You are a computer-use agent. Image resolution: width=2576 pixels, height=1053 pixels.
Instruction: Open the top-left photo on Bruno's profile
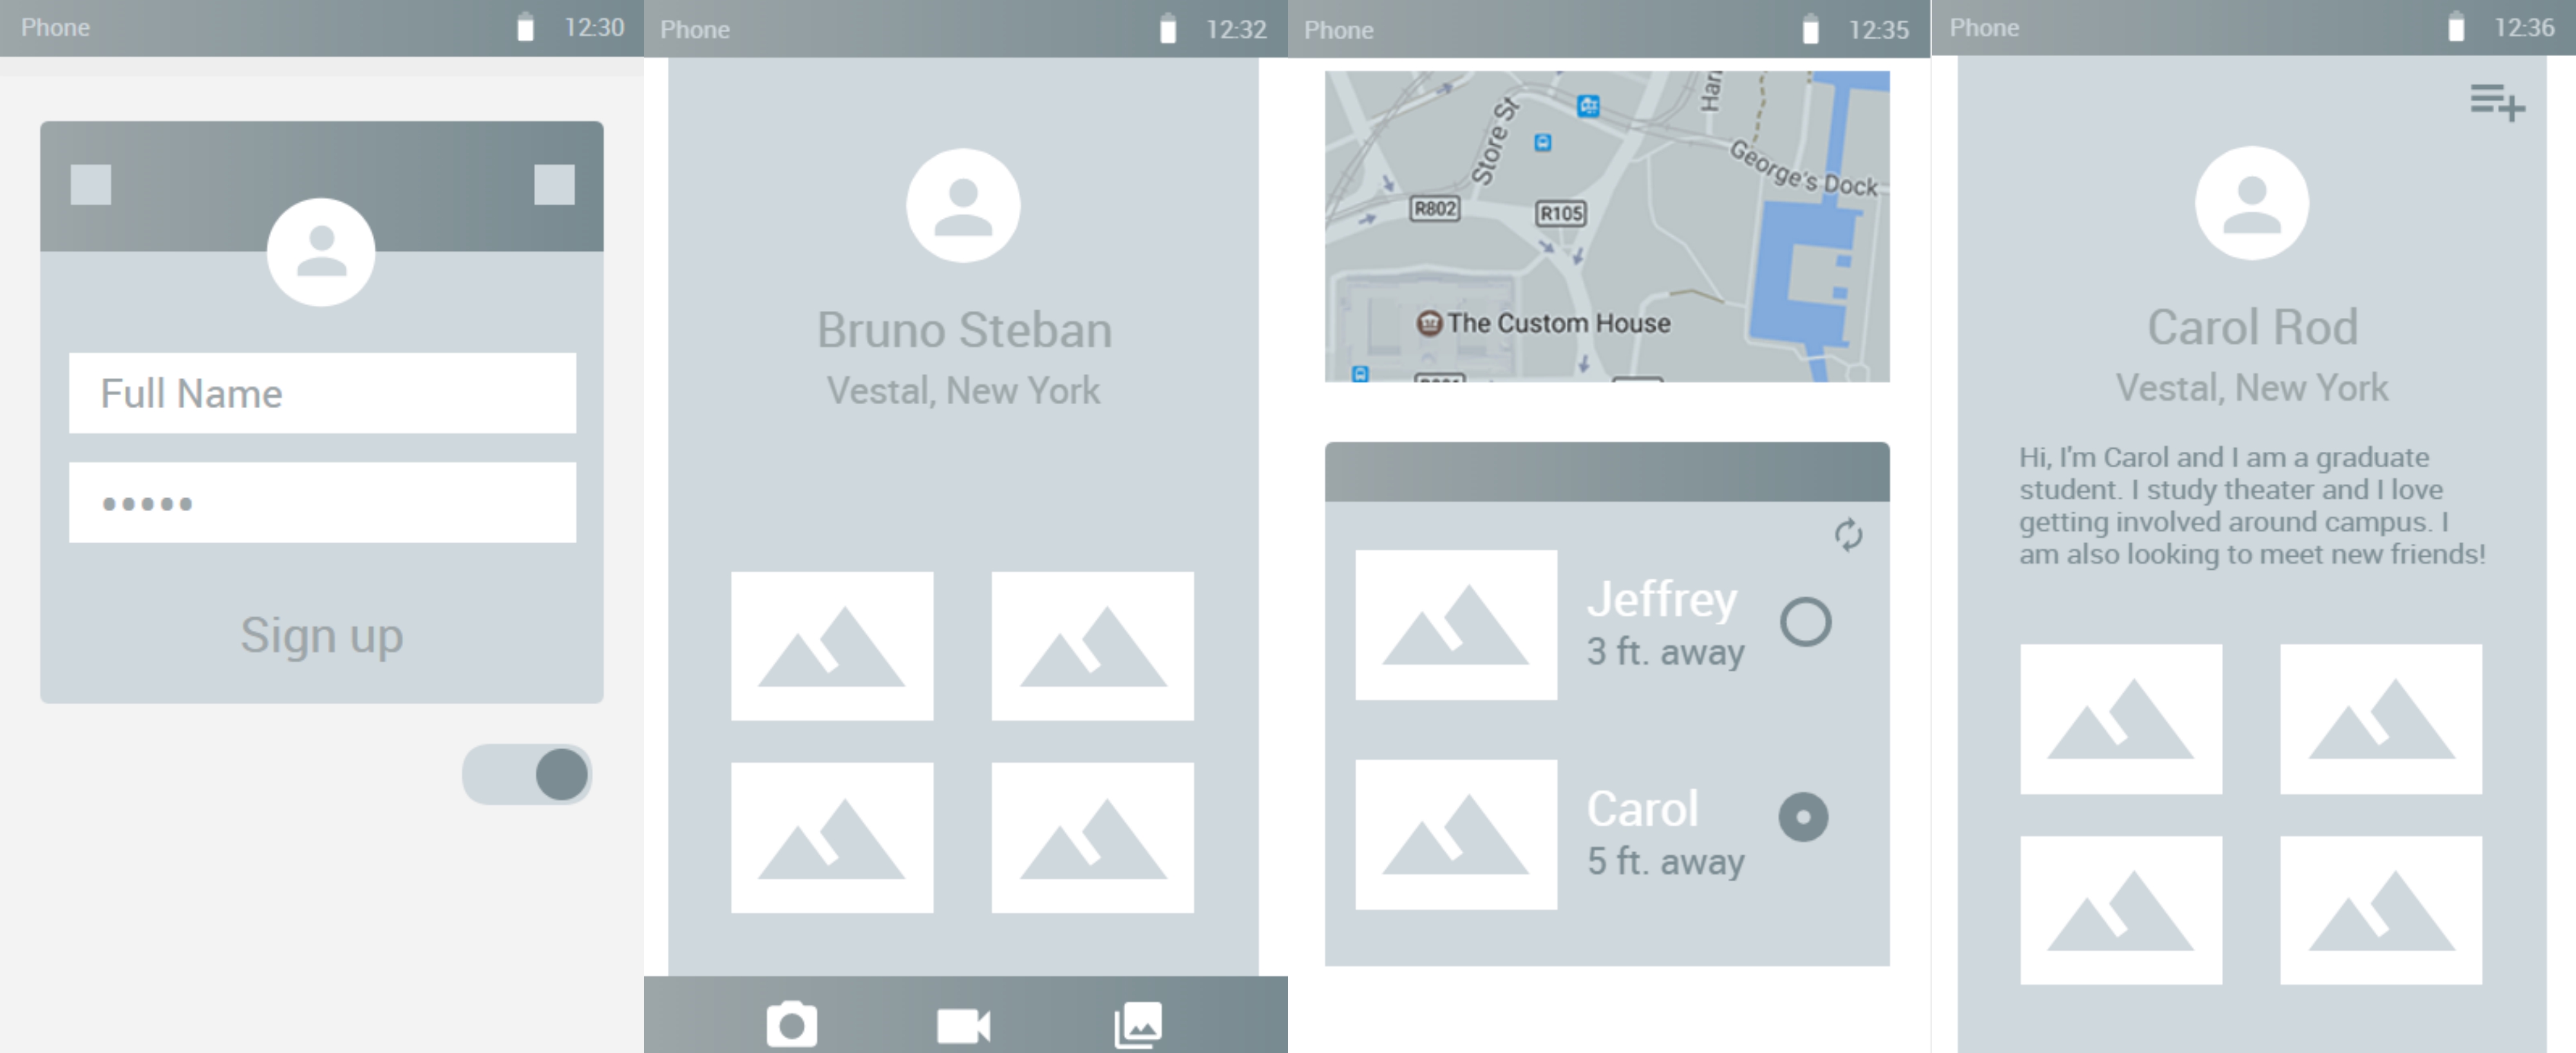831,646
